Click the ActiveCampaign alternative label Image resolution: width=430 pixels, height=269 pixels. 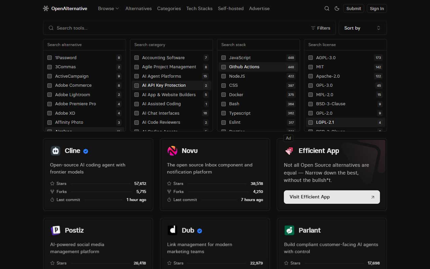click(72, 76)
